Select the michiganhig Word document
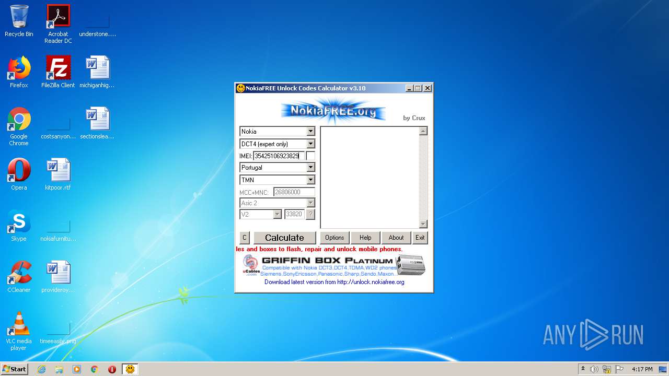The image size is (669, 376). point(97,72)
